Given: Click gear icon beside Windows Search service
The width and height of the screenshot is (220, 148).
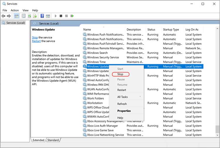Looking at the screenshot, I should [x=84, y=53].
